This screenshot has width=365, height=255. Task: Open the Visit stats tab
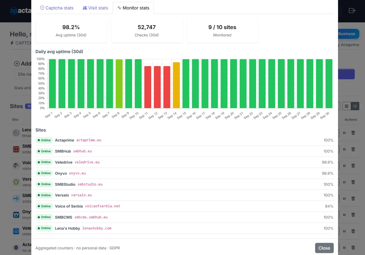point(95,8)
